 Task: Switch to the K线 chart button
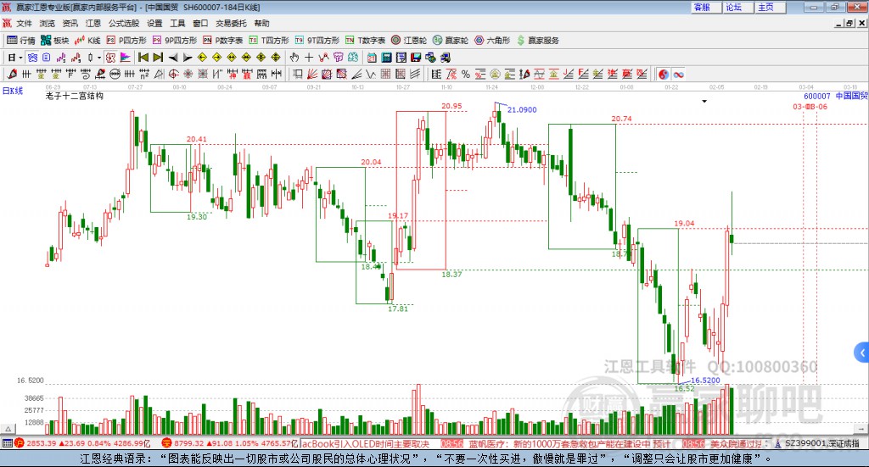87,41
